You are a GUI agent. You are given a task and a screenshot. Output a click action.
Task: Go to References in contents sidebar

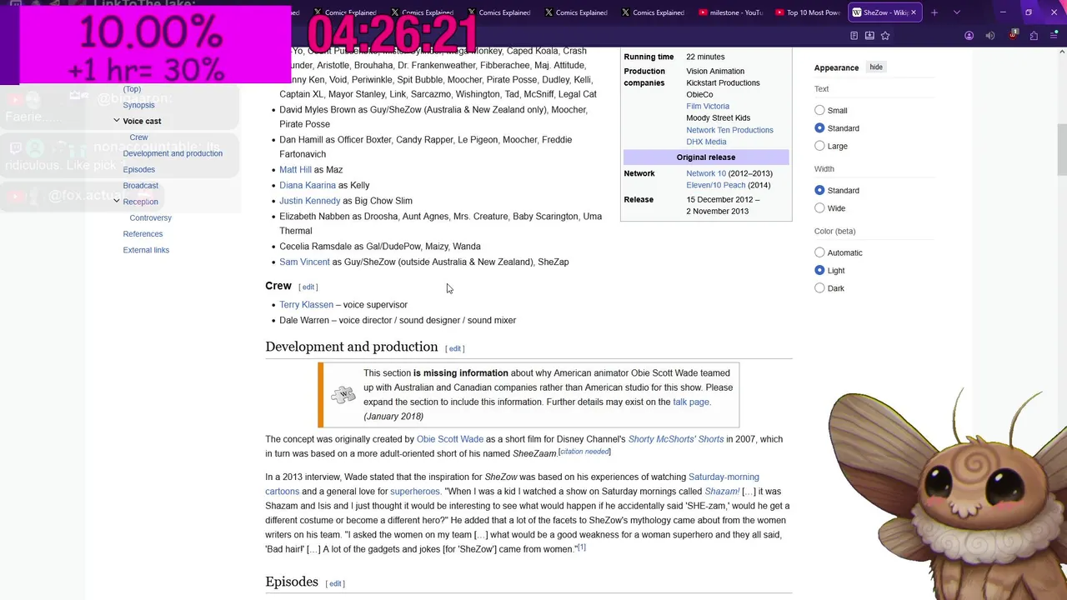pyautogui.click(x=143, y=234)
